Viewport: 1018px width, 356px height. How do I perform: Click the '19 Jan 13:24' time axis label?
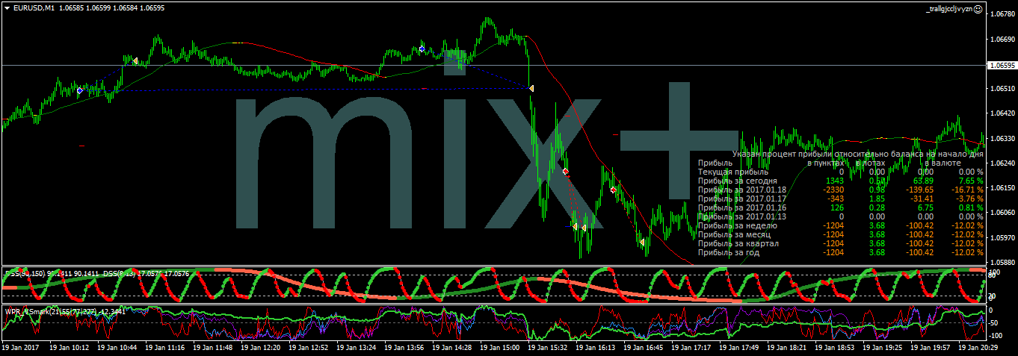click(x=357, y=348)
